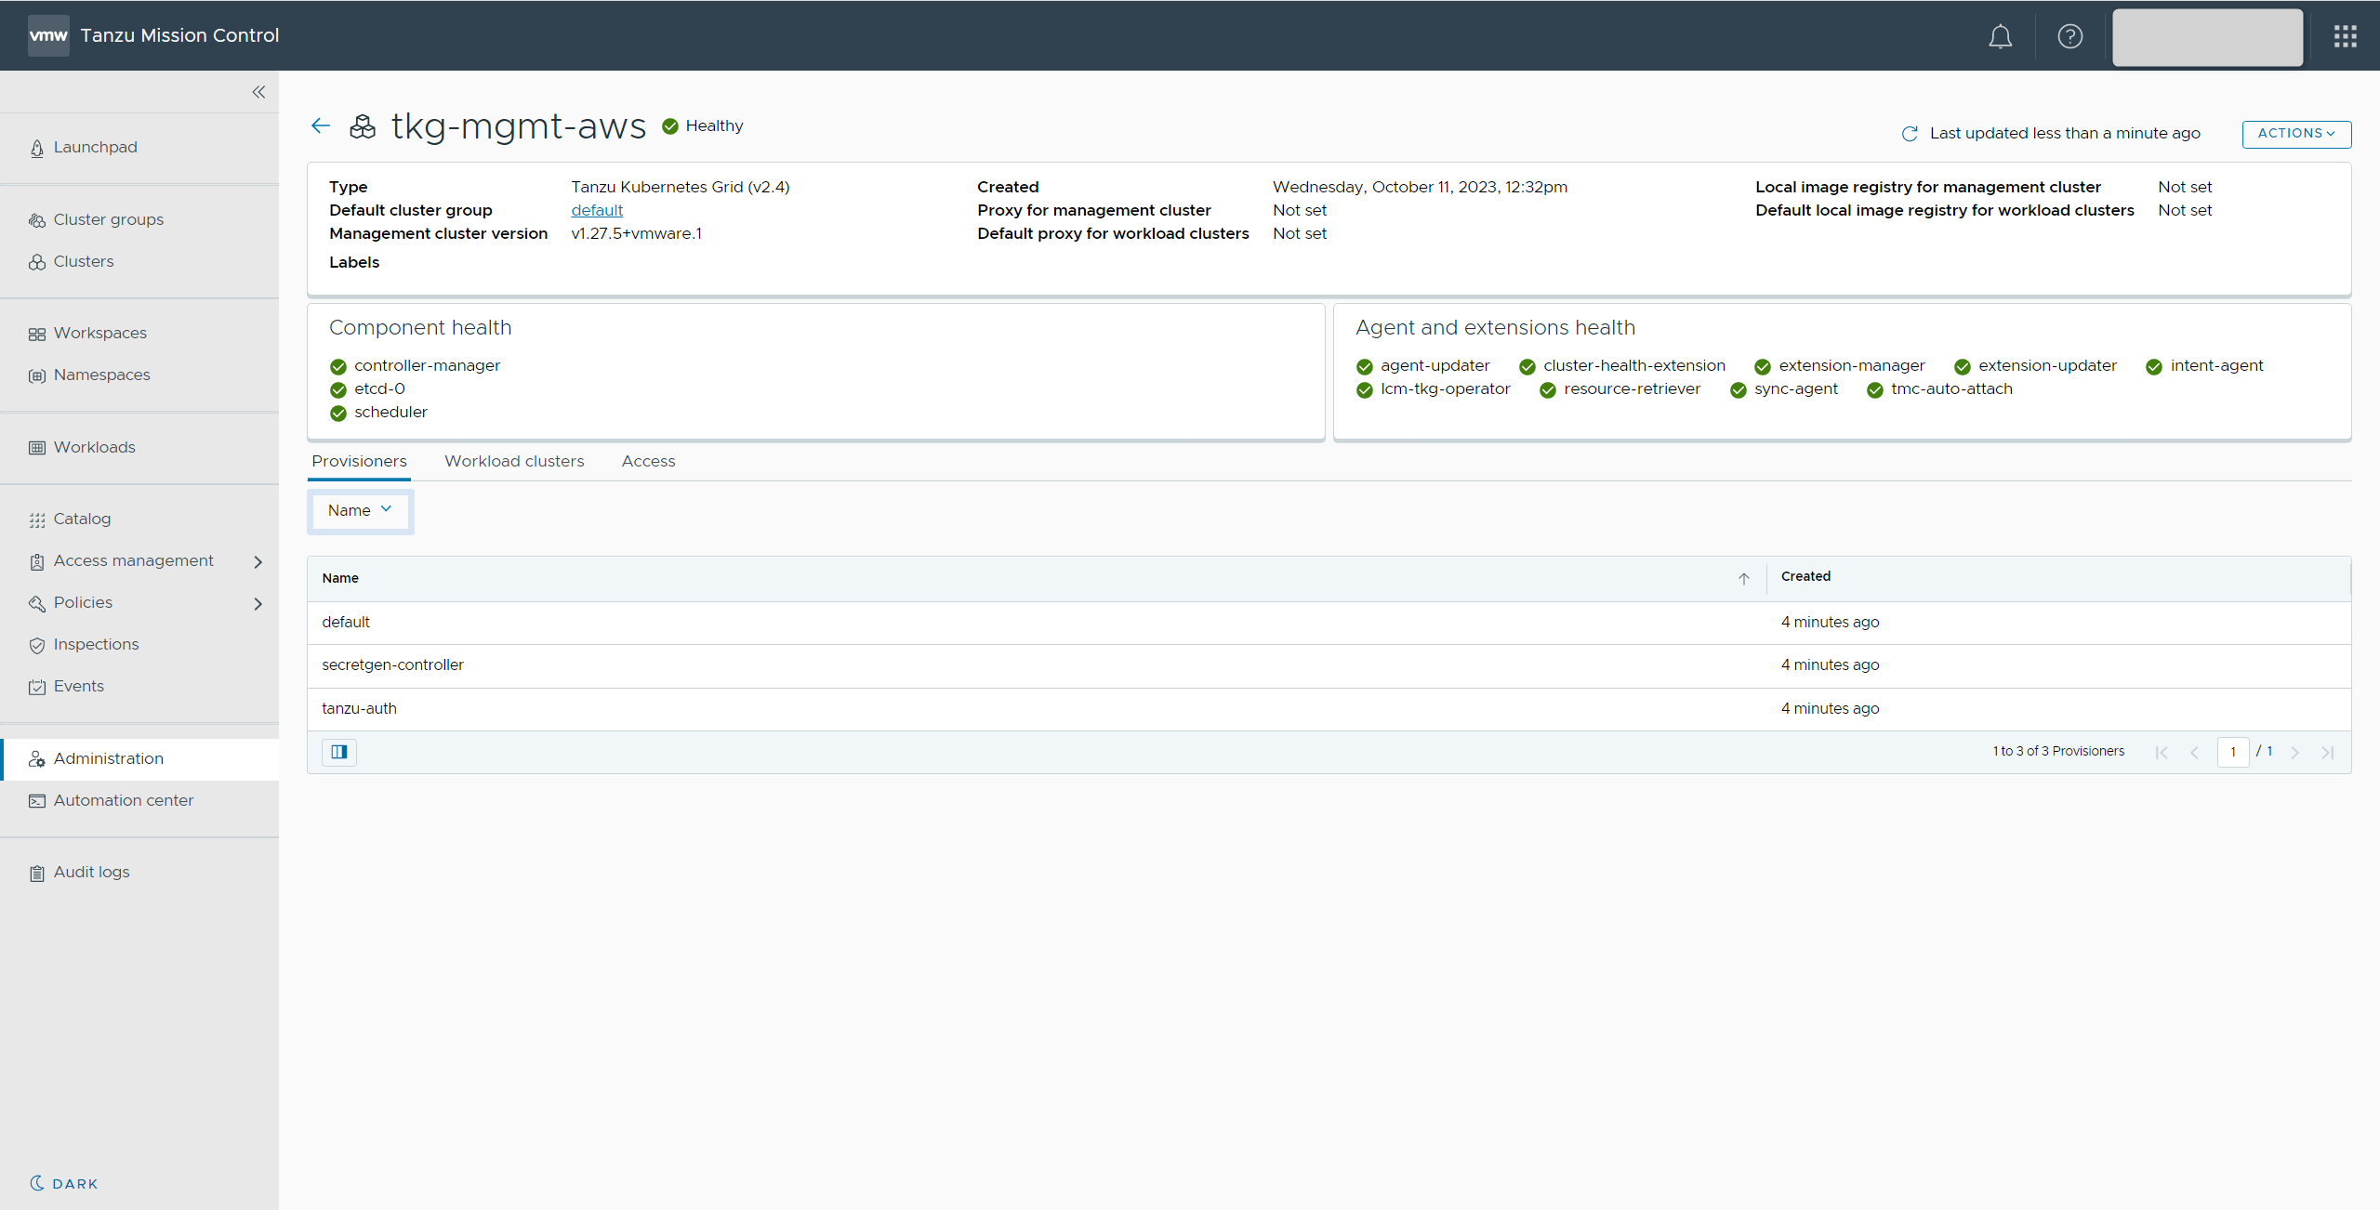Select the secretgen-controller provisioner row

click(x=392, y=664)
